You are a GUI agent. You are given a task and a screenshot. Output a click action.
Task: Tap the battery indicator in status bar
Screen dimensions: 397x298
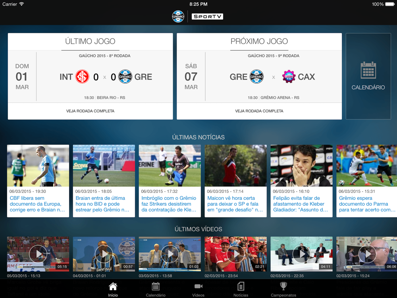click(x=390, y=4)
